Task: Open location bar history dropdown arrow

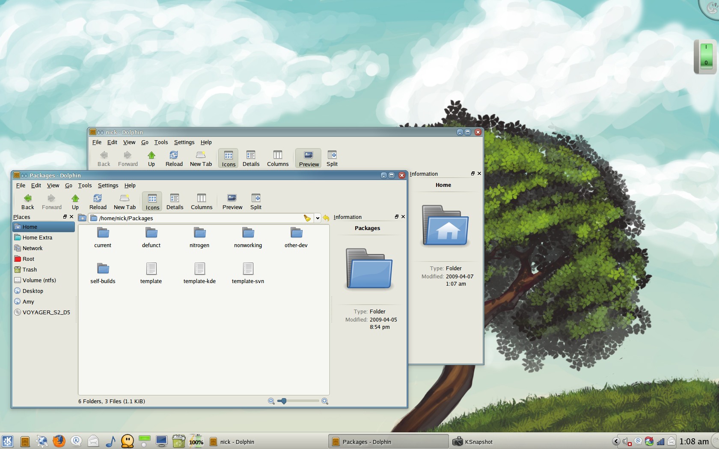Action: point(318,218)
